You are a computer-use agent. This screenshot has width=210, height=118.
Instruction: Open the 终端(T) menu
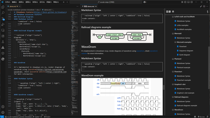pyautogui.click(x=49, y=2)
